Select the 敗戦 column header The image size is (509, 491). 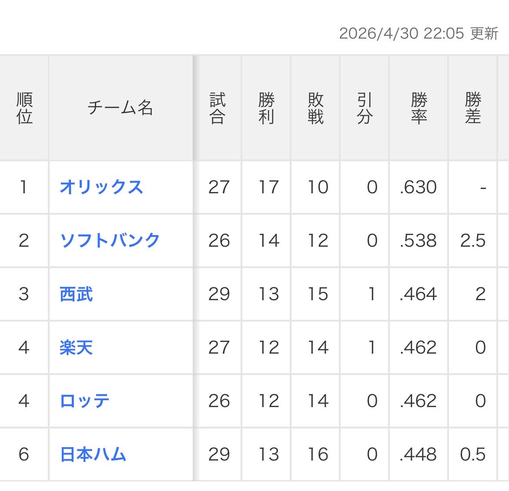(315, 108)
